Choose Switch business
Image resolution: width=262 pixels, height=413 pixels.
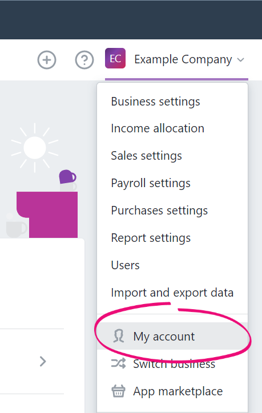172,363
